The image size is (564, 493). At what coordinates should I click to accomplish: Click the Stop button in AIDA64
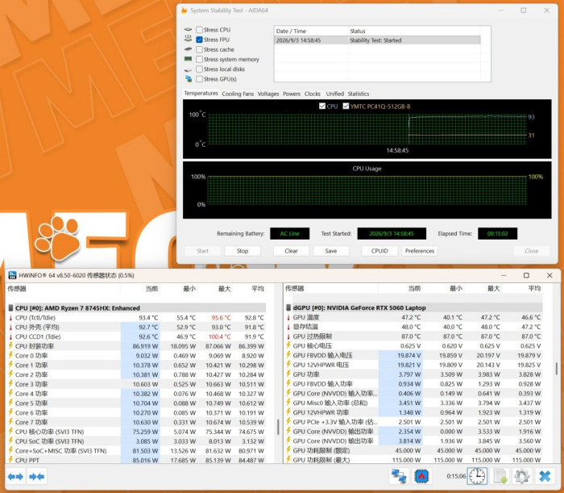243,251
